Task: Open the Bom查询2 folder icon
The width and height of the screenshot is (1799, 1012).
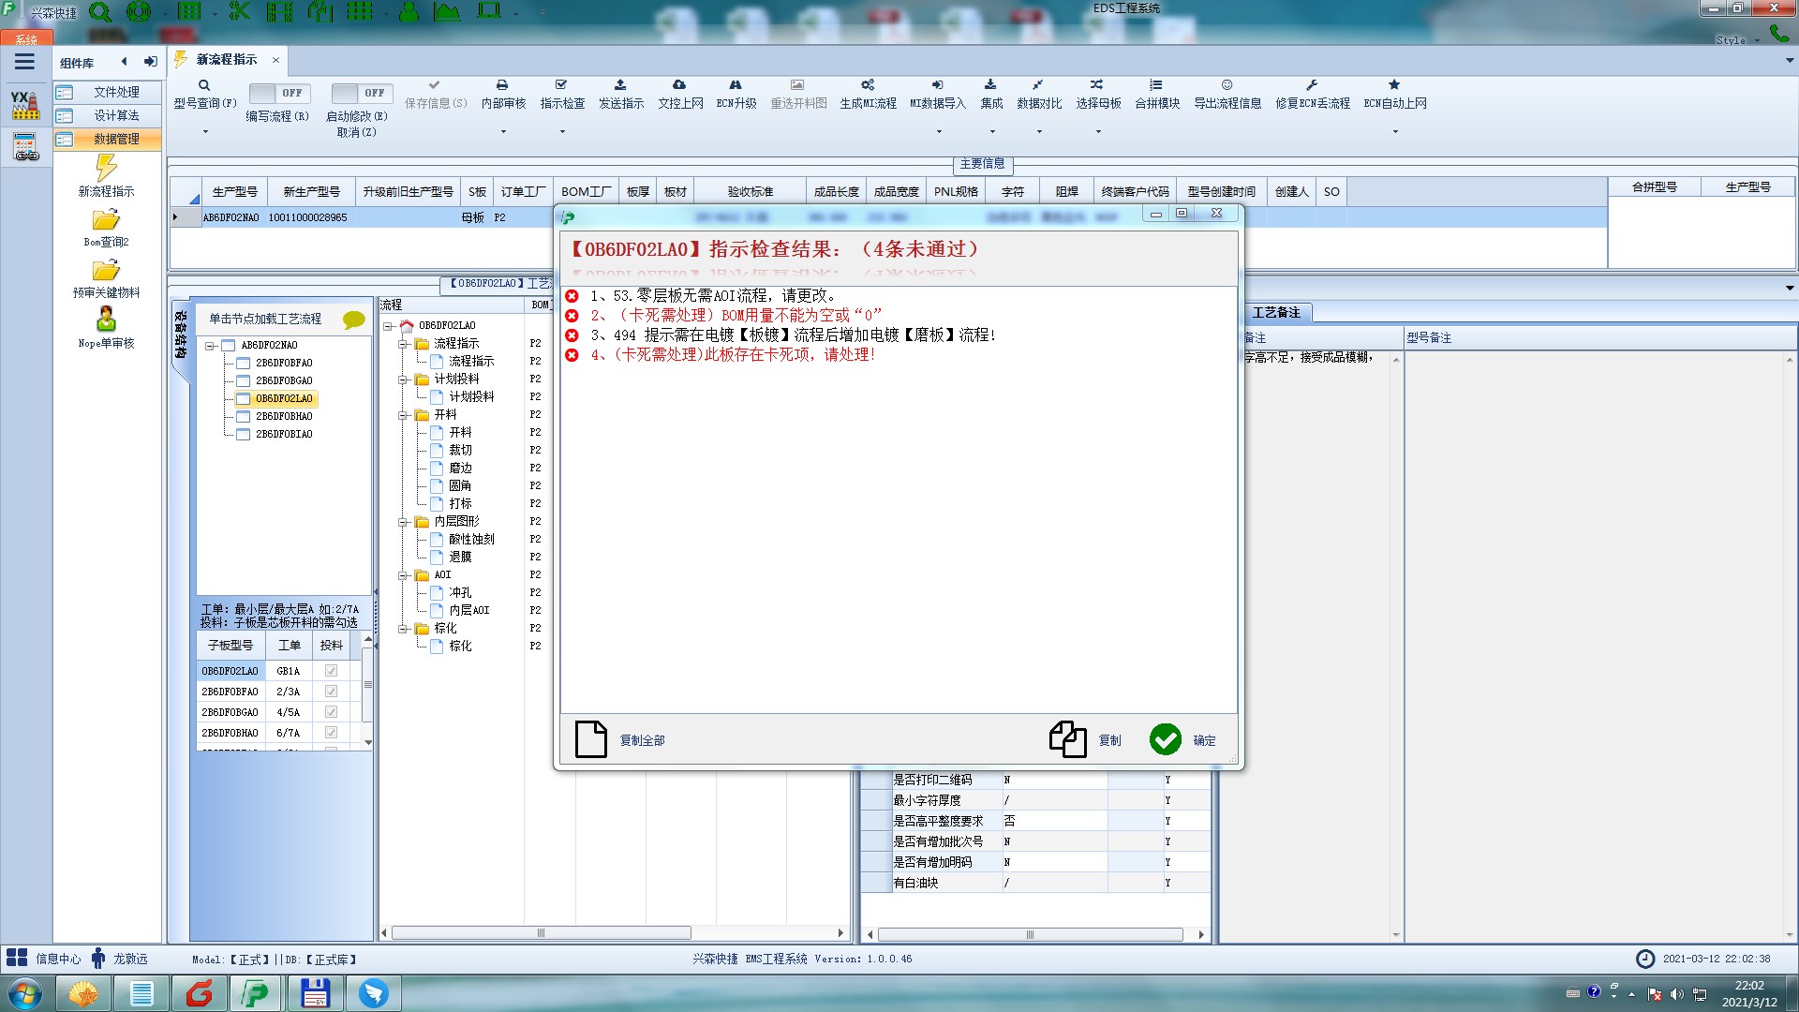Action: point(106,220)
